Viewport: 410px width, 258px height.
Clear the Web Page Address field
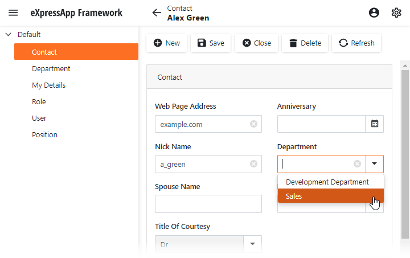point(253,124)
